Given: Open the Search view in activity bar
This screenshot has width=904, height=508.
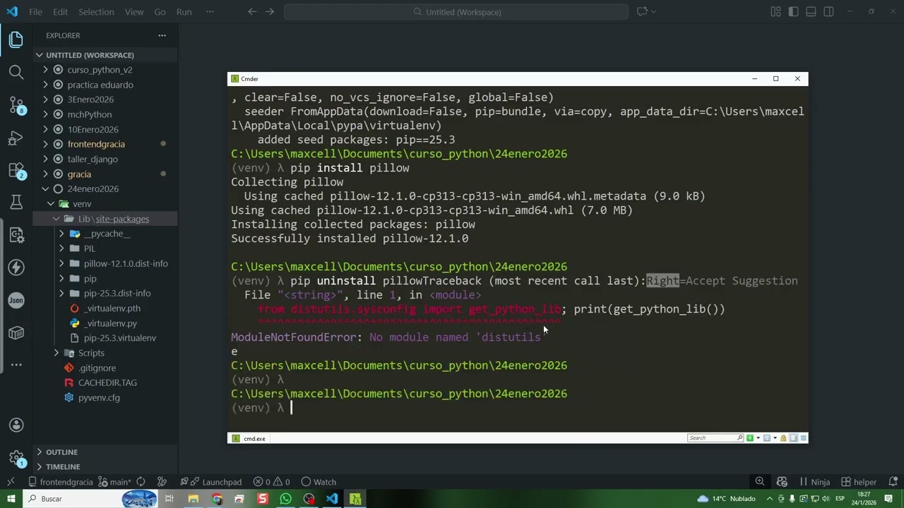Looking at the screenshot, I should (16, 72).
